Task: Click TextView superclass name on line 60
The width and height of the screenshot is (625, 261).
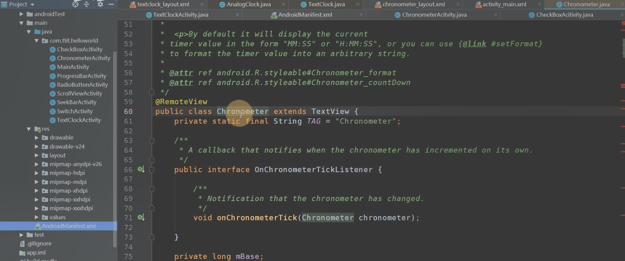Action: [x=331, y=112]
